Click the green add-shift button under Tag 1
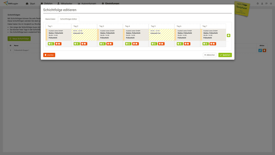 click(51, 44)
